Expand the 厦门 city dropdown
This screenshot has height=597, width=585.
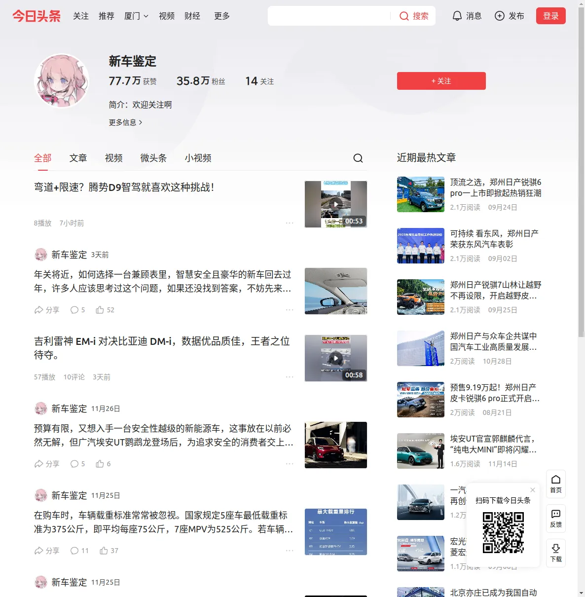pyautogui.click(x=136, y=16)
